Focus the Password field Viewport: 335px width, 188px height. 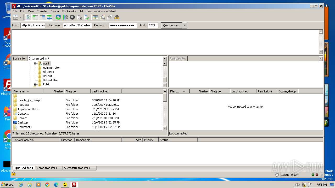[x=123, y=25]
